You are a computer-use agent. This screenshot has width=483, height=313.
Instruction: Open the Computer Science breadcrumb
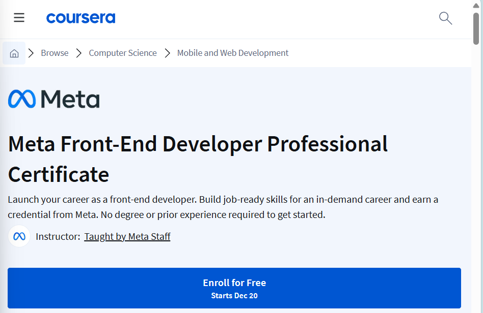coord(123,53)
